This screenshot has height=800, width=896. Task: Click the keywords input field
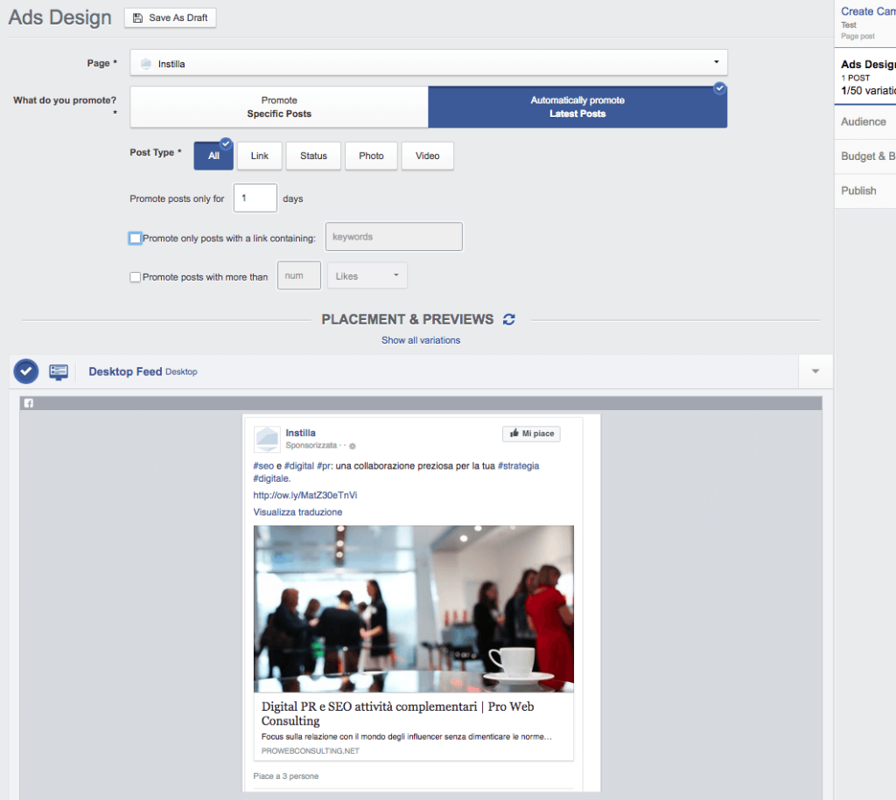(394, 236)
